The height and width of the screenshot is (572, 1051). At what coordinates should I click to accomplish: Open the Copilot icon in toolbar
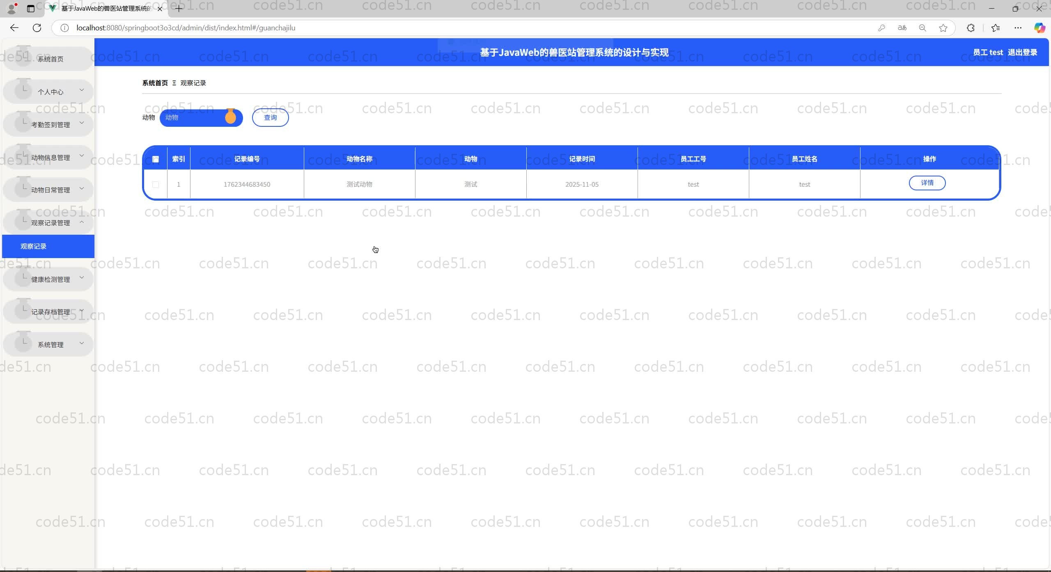(x=1039, y=28)
